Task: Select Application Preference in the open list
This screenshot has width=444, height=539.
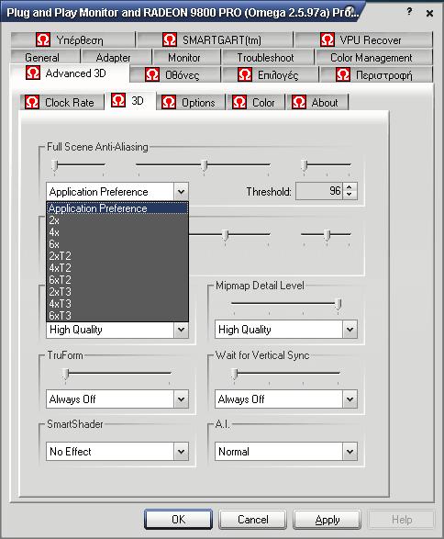Action: pyautogui.click(x=117, y=208)
